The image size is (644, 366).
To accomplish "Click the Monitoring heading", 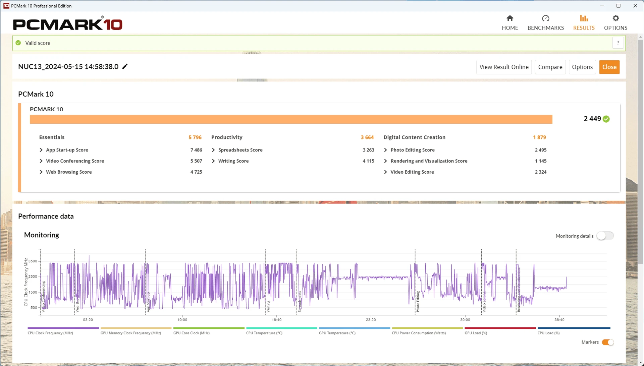I will pyautogui.click(x=42, y=235).
